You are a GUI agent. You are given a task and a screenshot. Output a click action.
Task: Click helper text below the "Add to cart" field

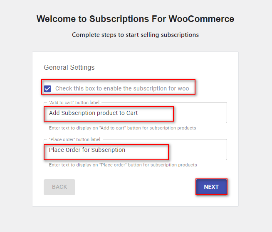point(122,128)
